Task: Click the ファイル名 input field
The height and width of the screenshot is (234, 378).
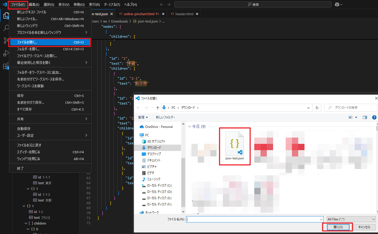Action: click(x=252, y=219)
